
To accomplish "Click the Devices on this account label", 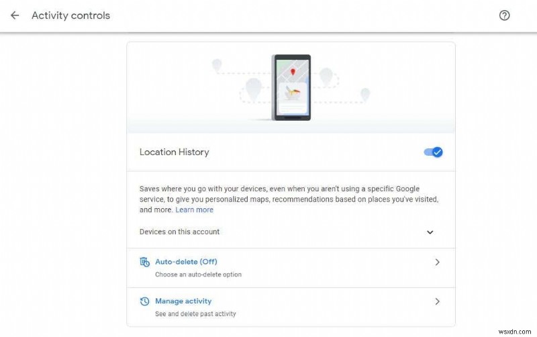I will coord(179,232).
